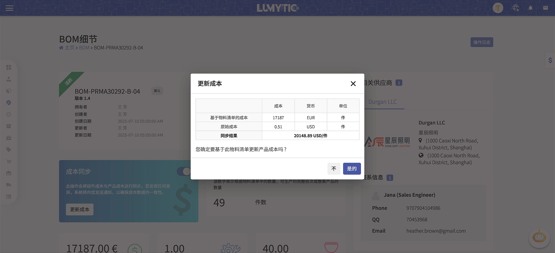555x253 pixels.
Task: Click the briefcase sidebar icon
Action: click(x=9, y=138)
